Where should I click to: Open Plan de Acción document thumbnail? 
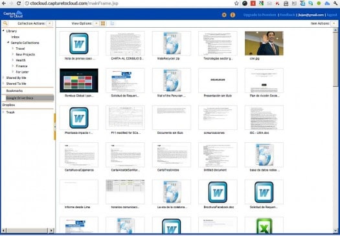264,81
